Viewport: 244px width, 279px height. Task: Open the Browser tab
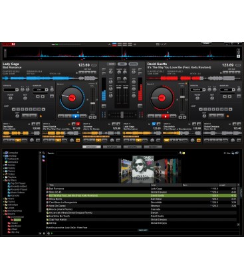tap(92, 147)
